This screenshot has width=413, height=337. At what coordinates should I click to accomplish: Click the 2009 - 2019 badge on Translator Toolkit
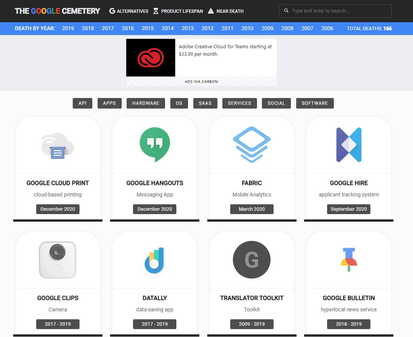(x=252, y=324)
